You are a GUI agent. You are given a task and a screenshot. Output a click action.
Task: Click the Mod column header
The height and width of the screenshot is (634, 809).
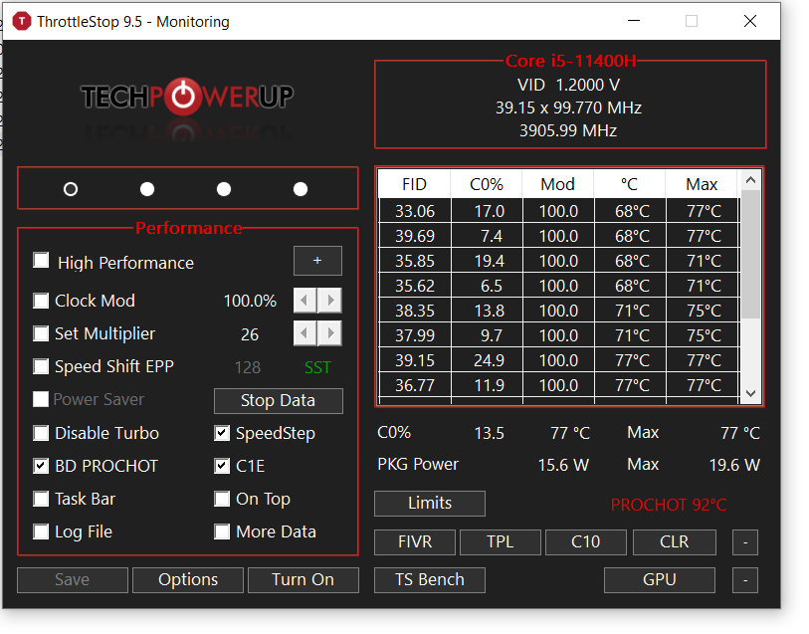click(557, 184)
